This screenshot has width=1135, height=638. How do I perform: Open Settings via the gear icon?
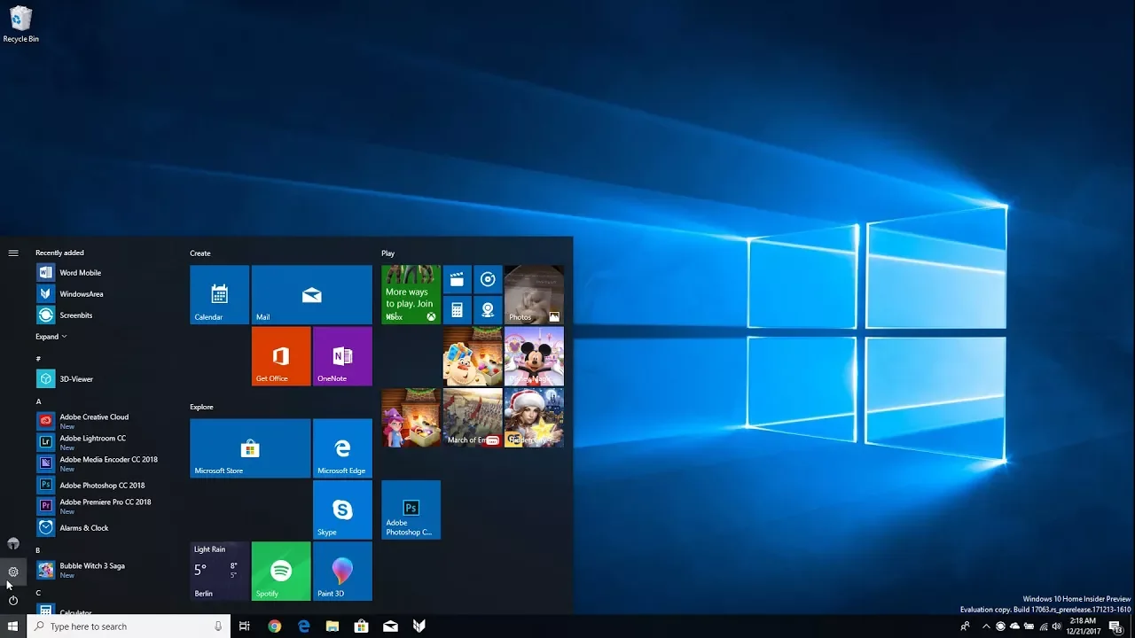point(13,572)
